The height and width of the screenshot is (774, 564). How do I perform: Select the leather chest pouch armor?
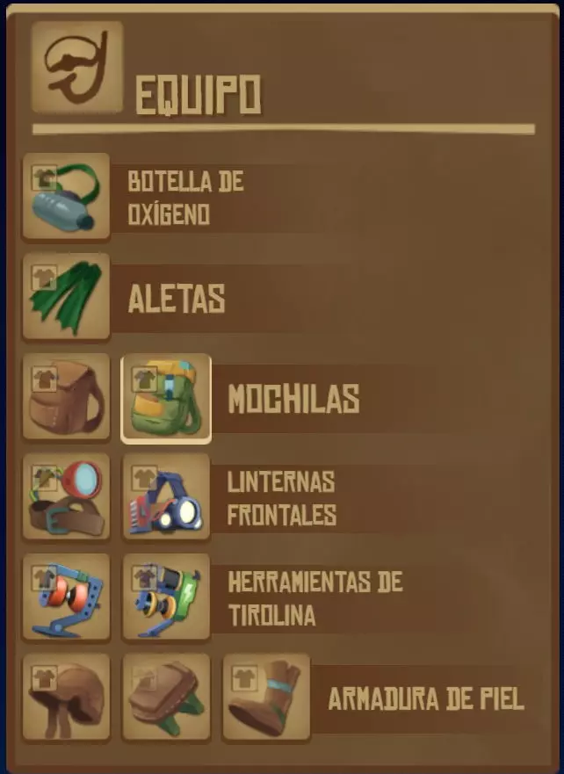point(166,697)
